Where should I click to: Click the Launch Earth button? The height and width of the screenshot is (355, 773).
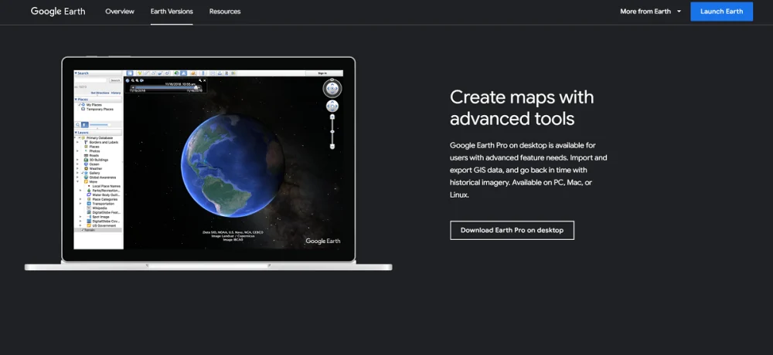point(721,12)
